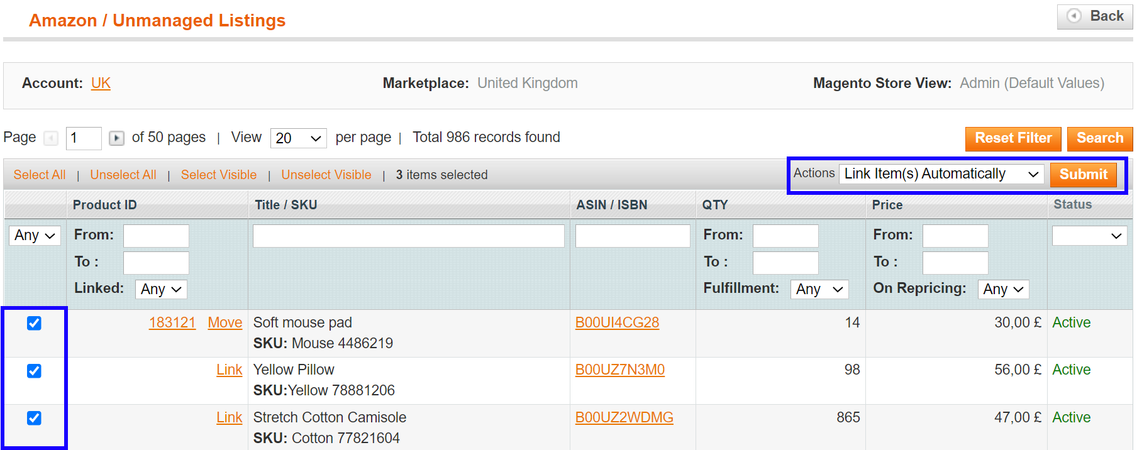Uncheck the Yellow Pillow row checkbox
1137x450 pixels.
click(x=34, y=371)
